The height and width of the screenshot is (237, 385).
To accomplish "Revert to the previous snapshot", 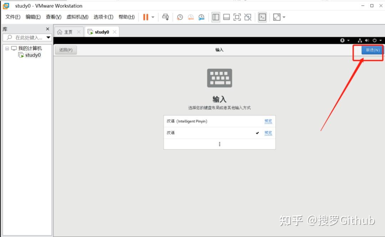I will (x=190, y=17).
